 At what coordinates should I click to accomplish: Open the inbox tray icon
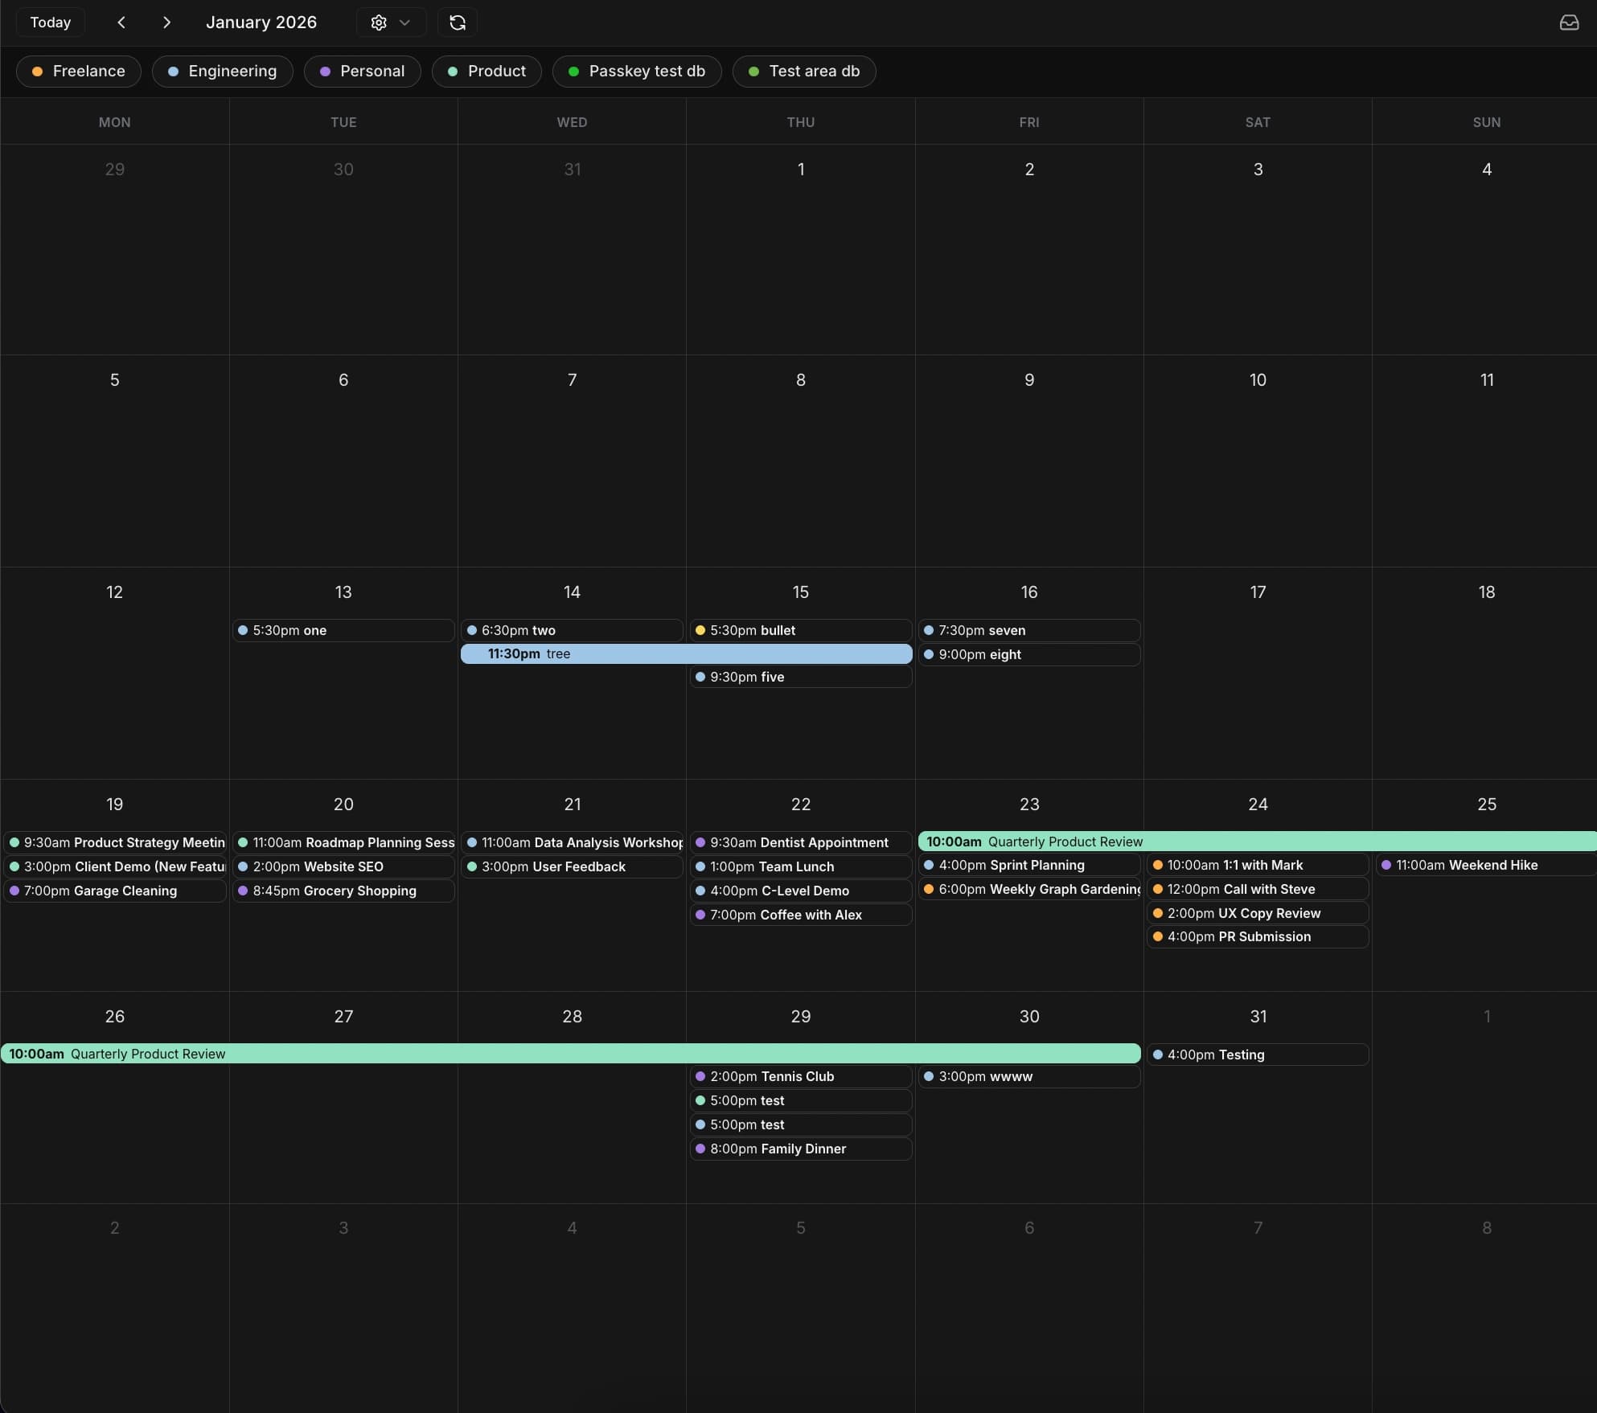pyautogui.click(x=1569, y=23)
